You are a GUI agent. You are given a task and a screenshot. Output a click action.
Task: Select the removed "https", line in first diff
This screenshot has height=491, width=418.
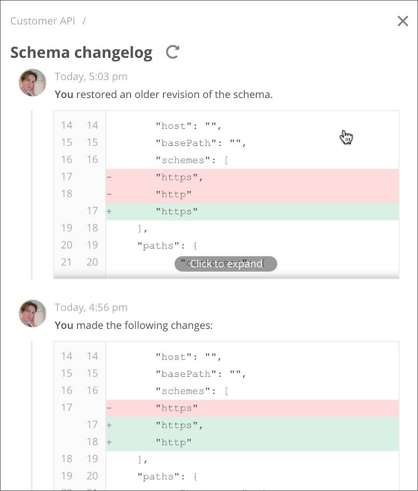point(252,178)
